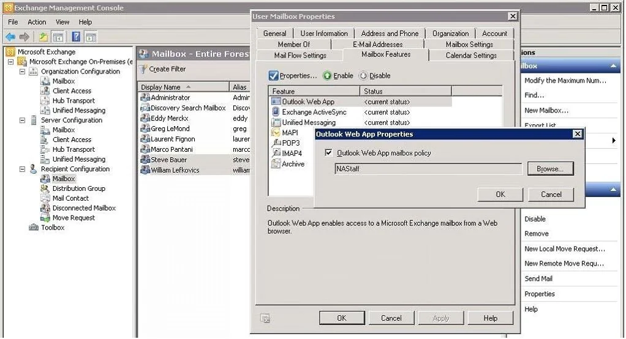The image size is (626, 339).
Task: Switch to the General tab
Action: point(274,34)
